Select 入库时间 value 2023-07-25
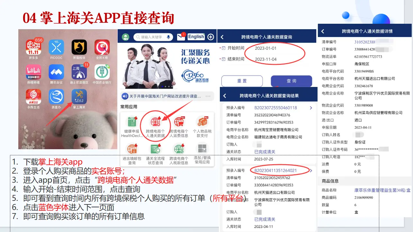413x232 pixels. (264, 159)
